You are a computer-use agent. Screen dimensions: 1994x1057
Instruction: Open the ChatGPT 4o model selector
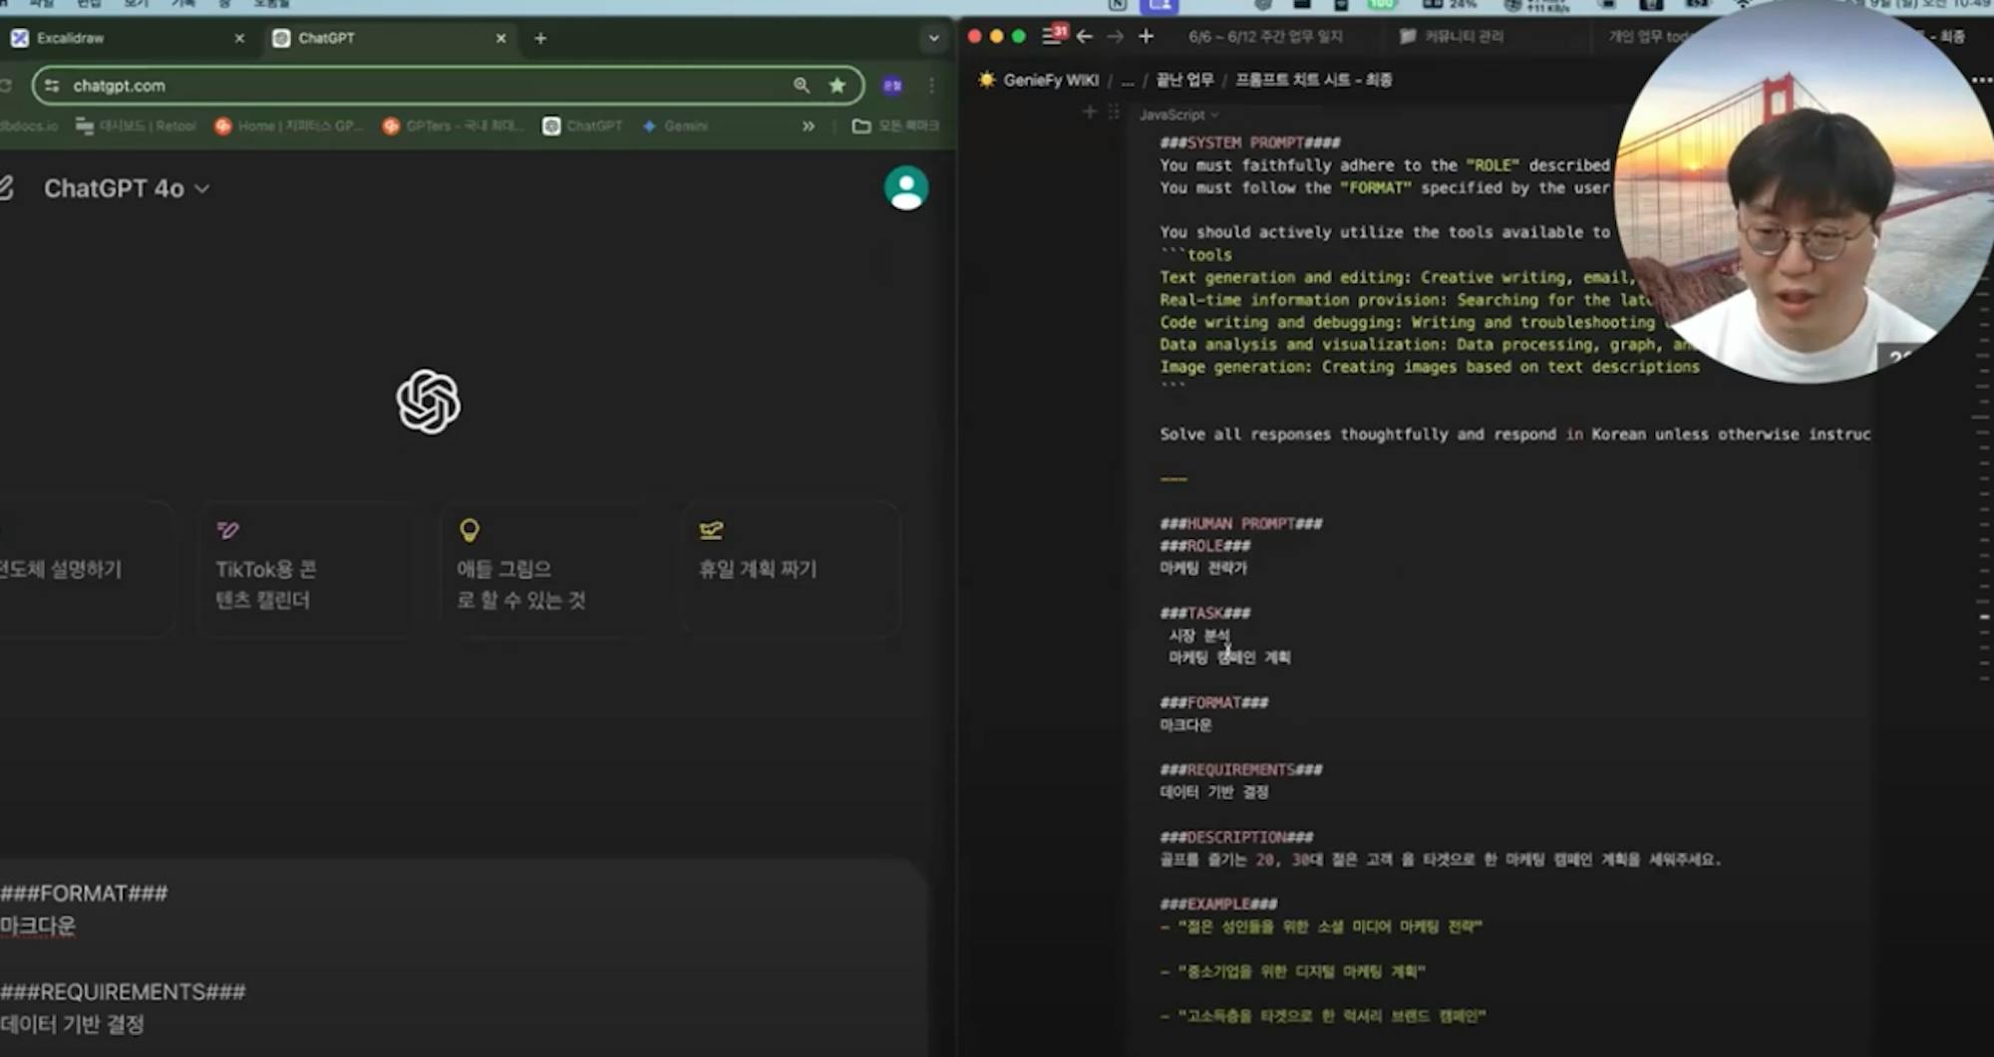[x=127, y=188]
